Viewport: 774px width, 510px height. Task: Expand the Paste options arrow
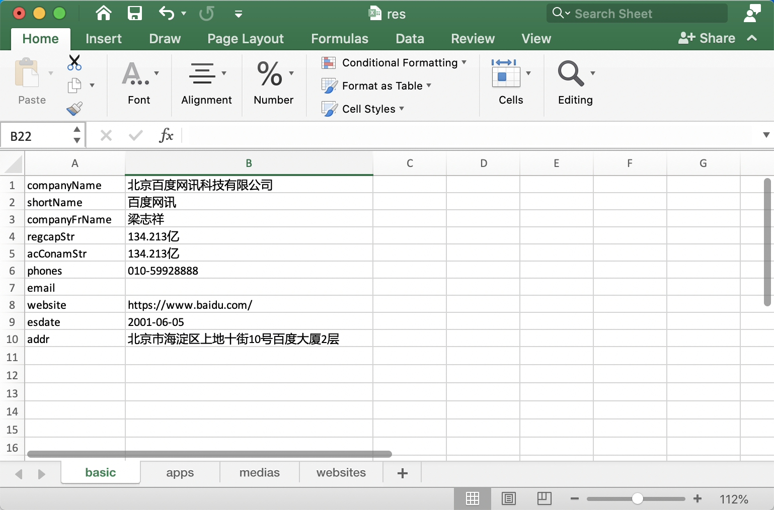(x=50, y=73)
